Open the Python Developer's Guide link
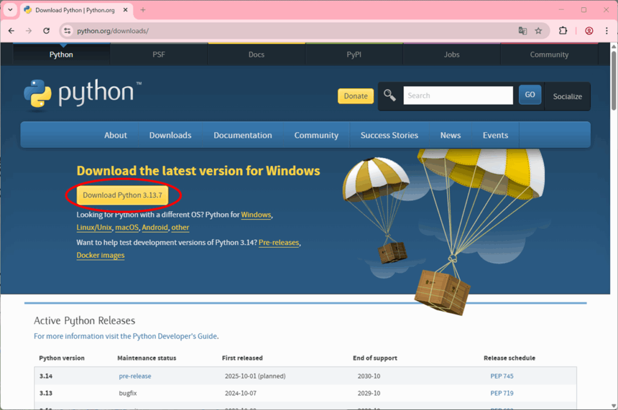 126,336
